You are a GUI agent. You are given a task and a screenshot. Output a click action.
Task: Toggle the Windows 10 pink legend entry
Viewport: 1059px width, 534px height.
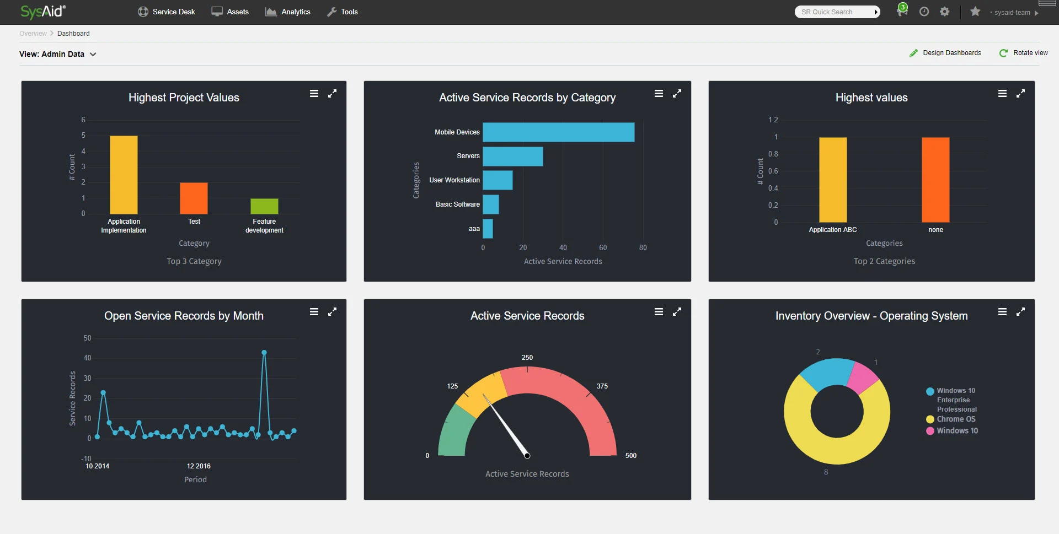952,431
